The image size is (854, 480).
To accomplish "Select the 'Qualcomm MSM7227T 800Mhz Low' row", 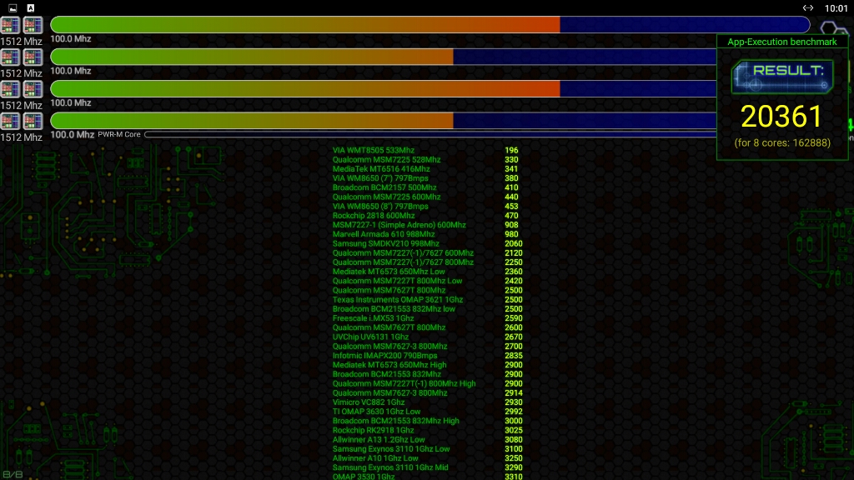I will pyautogui.click(x=428, y=281).
